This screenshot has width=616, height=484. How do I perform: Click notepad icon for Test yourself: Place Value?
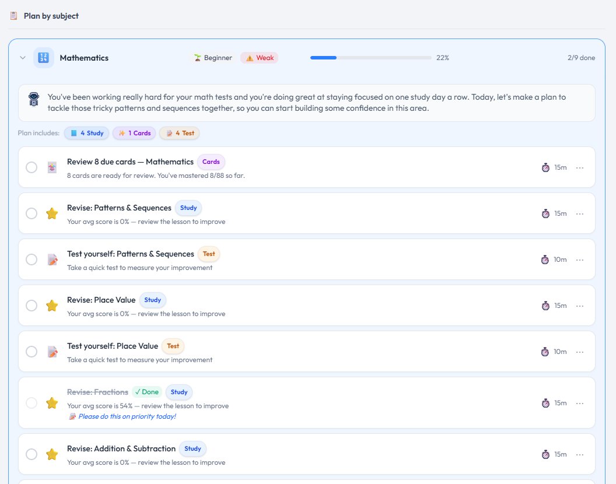[52, 352]
